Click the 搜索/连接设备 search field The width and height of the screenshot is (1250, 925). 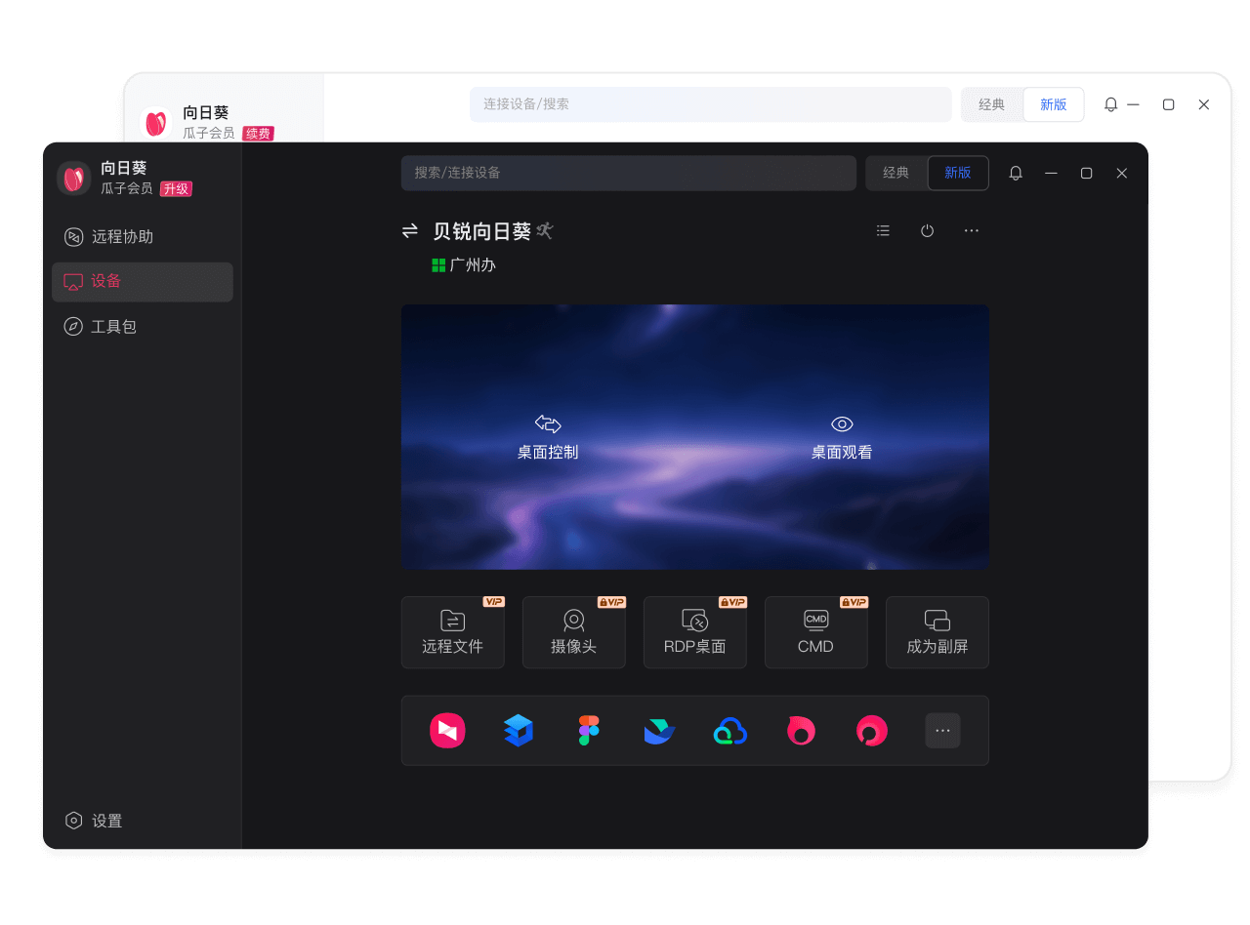click(x=629, y=173)
